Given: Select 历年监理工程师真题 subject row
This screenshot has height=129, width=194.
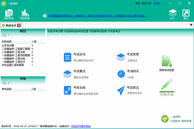Looking at the screenshot, I should 17,65.
